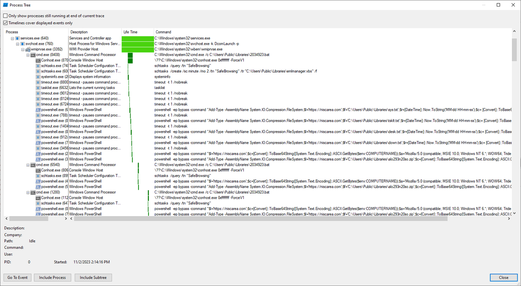This screenshot has width=521, height=286.
Task: Click the Close button at bottom right
Action: 504,278
